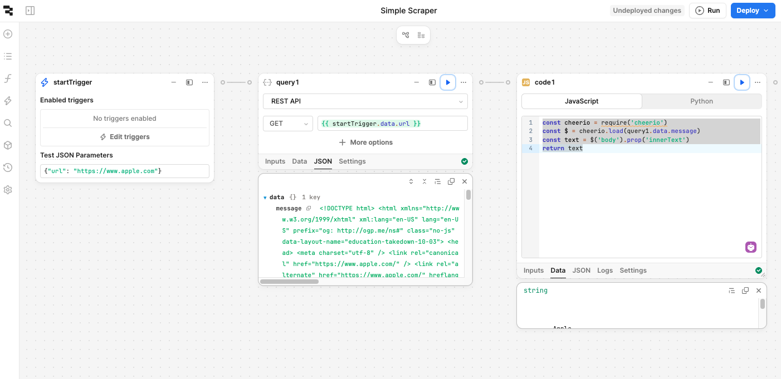Run the query1 block with play button
Screen dimensions: 781x379
click(x=448, y=82)
